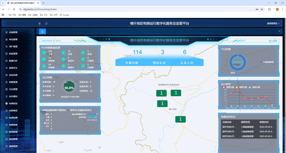Image resolution: width=286 pixels, height=153 pixels.
Task: Click the 进入全屏 fullscreen link
Action: point(273,41)
